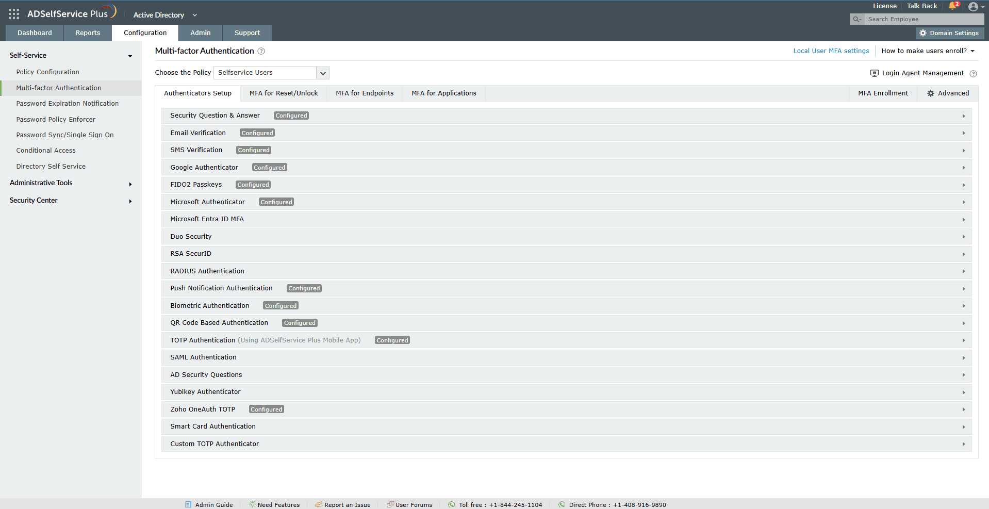Expand the Duo Security row arrow
Screen dimensions: 989x509
[963, 237]
